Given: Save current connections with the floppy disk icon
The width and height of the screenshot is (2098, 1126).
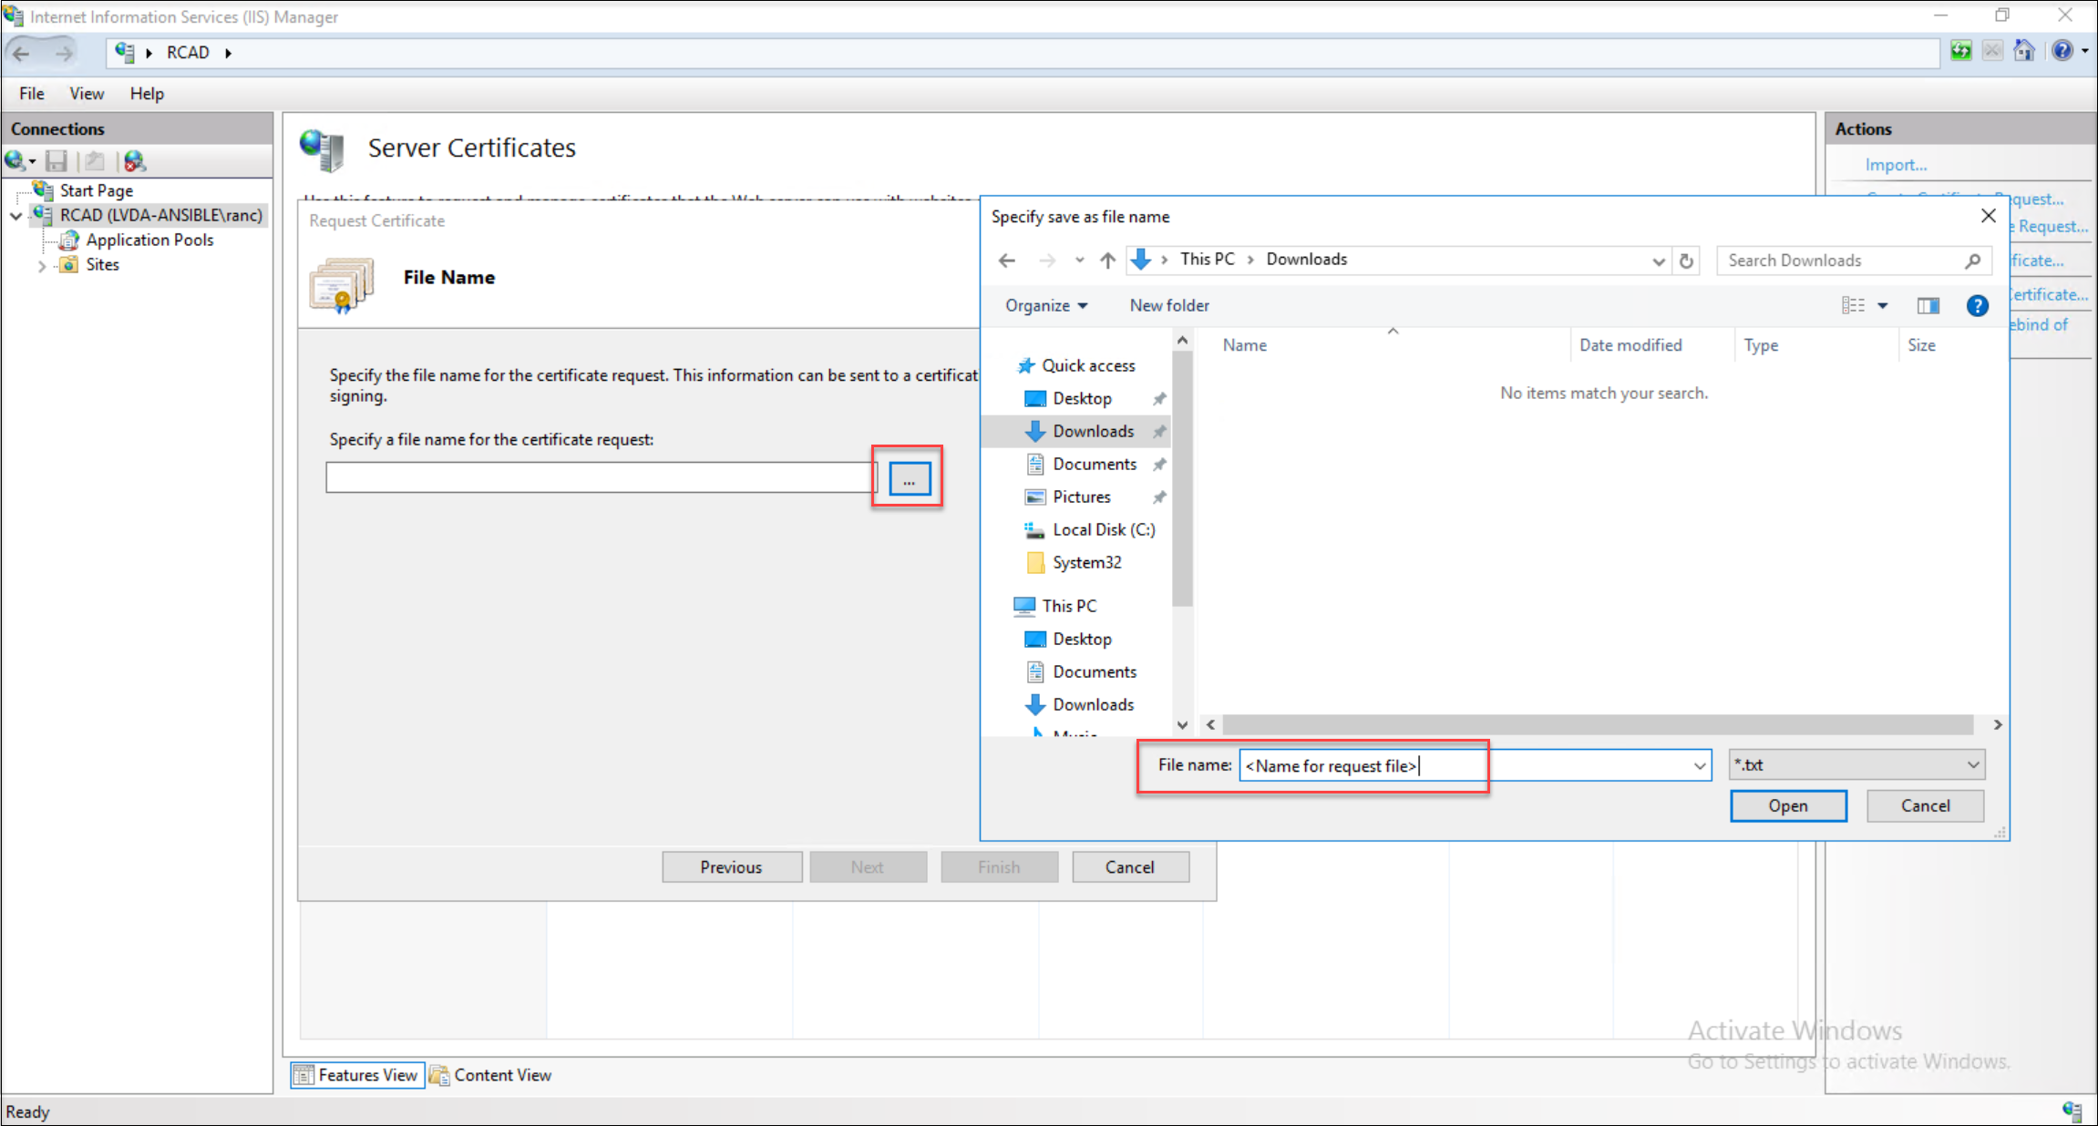Looking at the screenshot, I should tap(57, 160).
